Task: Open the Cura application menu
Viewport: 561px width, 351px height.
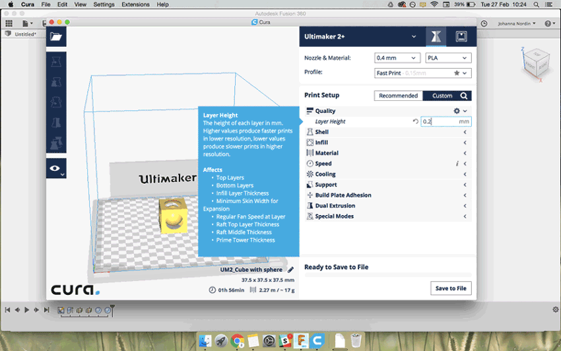Action: (28, 5)
